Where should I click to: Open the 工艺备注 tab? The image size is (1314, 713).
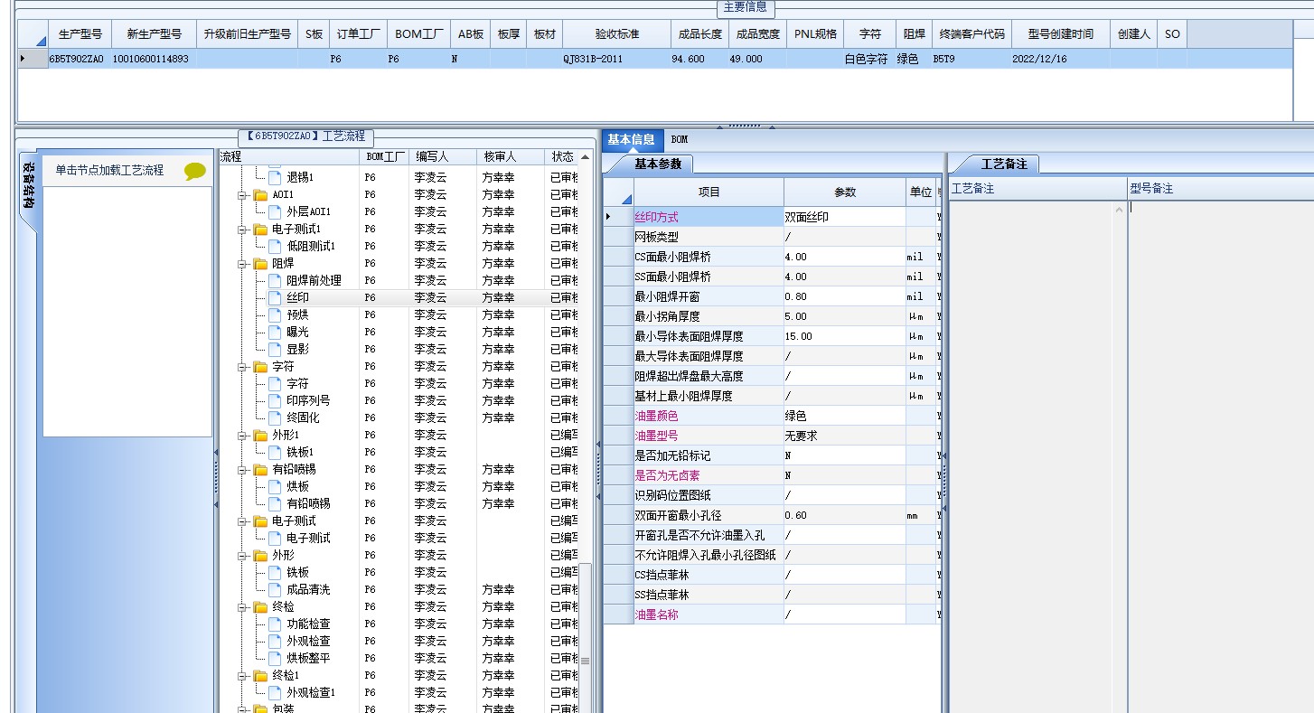[1004, 164]
